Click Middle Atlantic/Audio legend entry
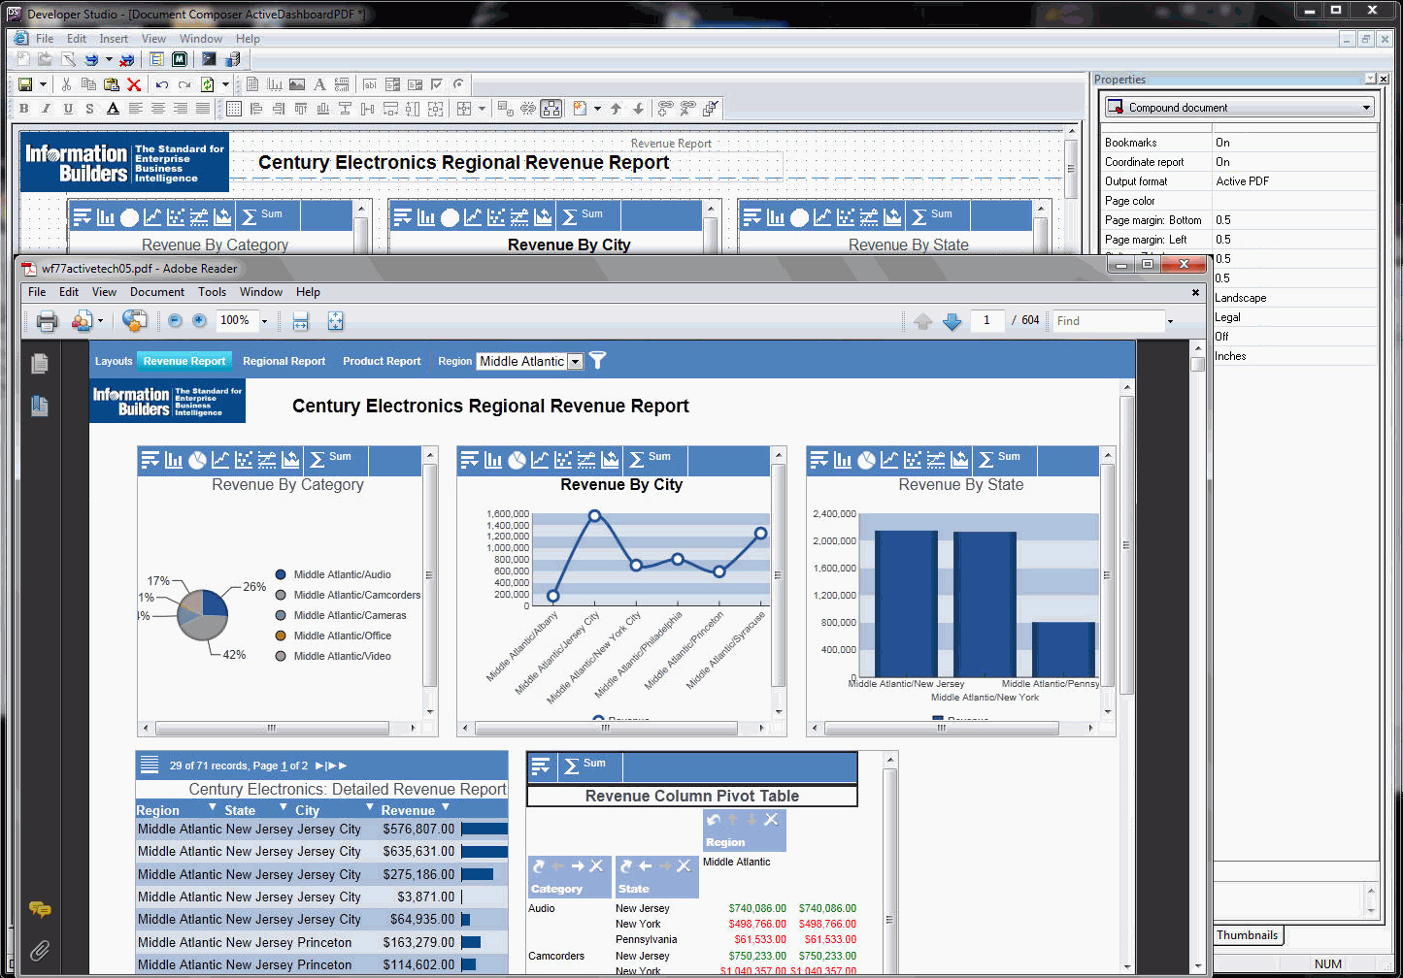Screen dimensions: 1403x978 coord(333,574)
